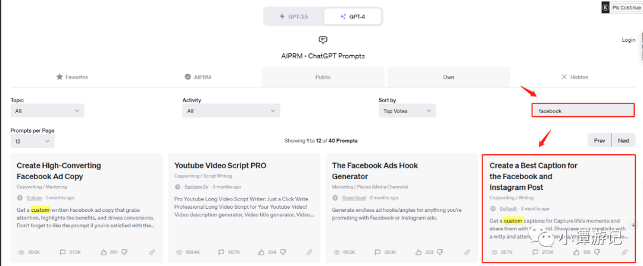Downvote the Facebook Ad Copy prompt

click(124, 252)
